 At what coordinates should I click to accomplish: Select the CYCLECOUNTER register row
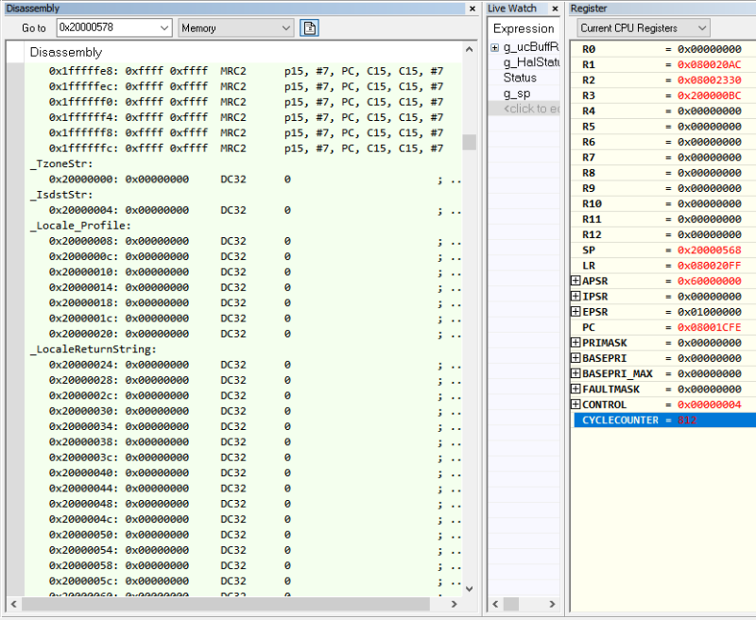pyautogui.click(x=620, y=420)
